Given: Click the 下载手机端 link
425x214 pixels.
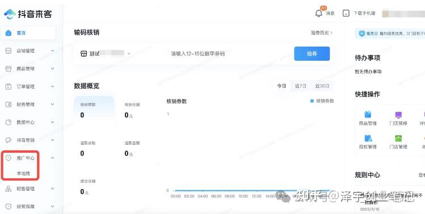Looking at the screenshot, I should coord(364,13).
